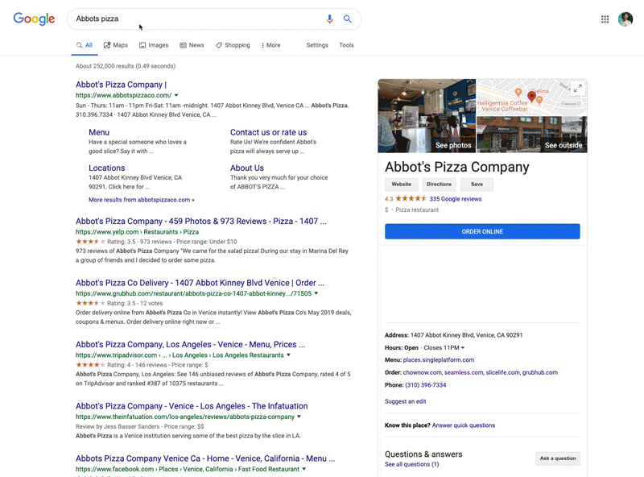644x477 pixels.
Task: Switch to the Images tab
Action: (x=154, y=45)
